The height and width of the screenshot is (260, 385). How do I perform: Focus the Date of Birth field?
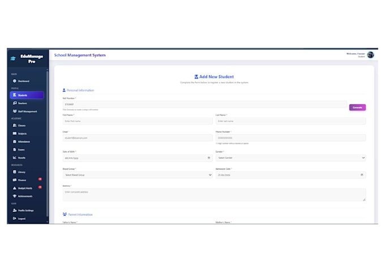point(138,158)
